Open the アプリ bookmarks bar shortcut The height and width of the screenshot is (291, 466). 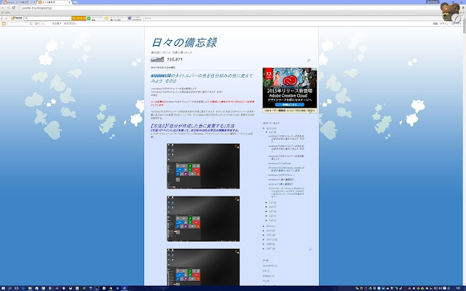click(6, 13)
